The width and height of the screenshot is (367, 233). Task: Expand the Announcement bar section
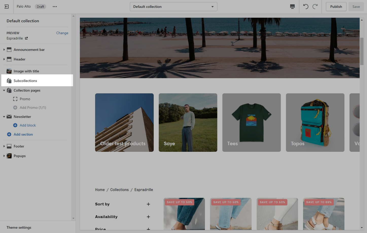4,50
